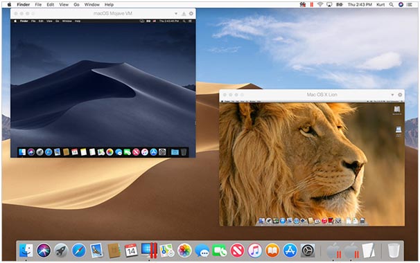Open user menu labeled Kurt

[380, 5]
